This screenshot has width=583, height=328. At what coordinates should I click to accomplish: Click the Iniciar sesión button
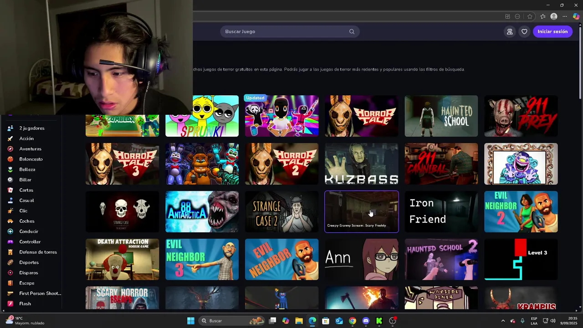click(552, 31)
